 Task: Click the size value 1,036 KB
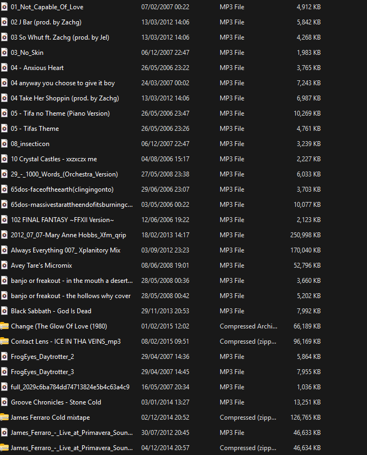[x=309, y=387]
